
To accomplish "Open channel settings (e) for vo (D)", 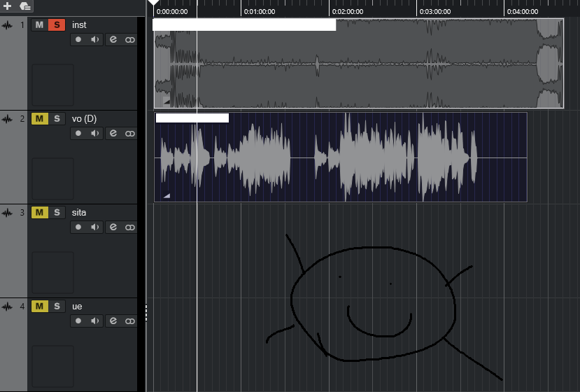I will (x=113, y=133).
